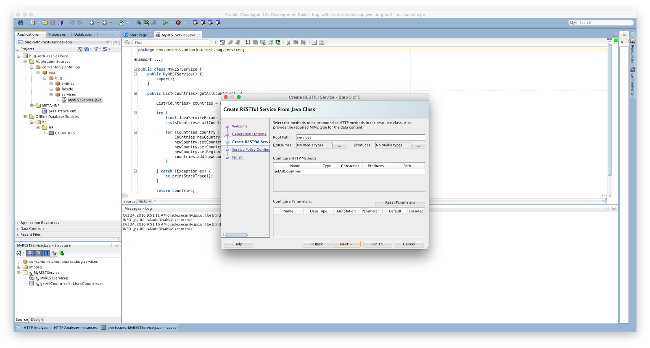Click the green Run icon
650x348 pixels.
point(165,23)
